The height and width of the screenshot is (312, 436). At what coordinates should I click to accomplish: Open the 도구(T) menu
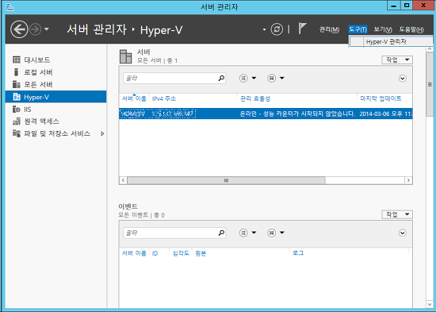(358, 29)
